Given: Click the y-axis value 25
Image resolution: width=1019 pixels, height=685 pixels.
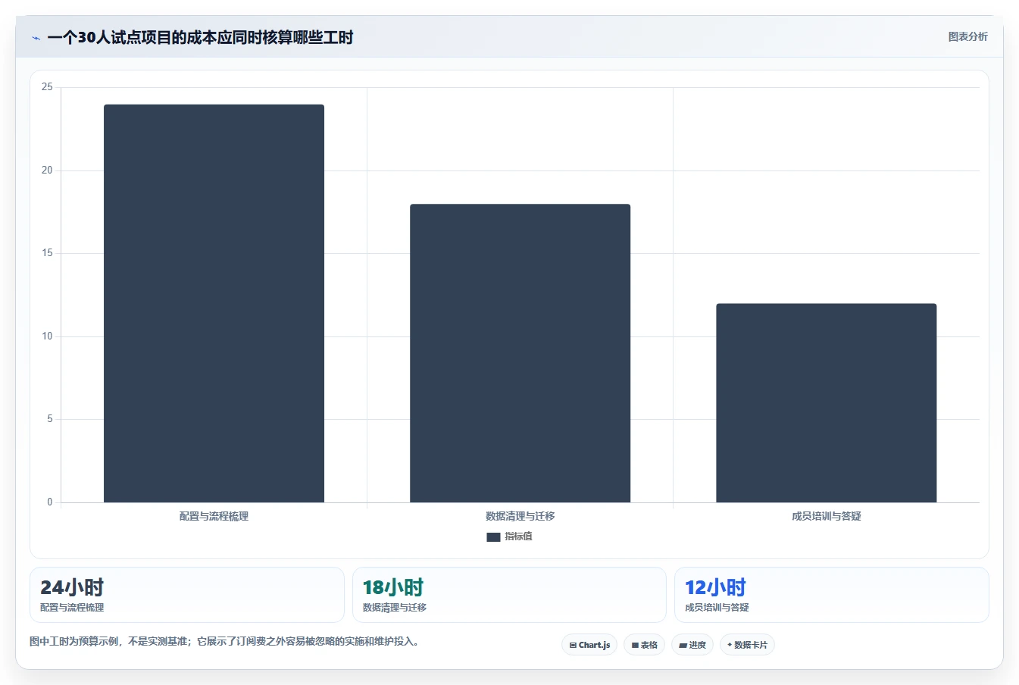Looking at the screenshot, I should (47, 87).
